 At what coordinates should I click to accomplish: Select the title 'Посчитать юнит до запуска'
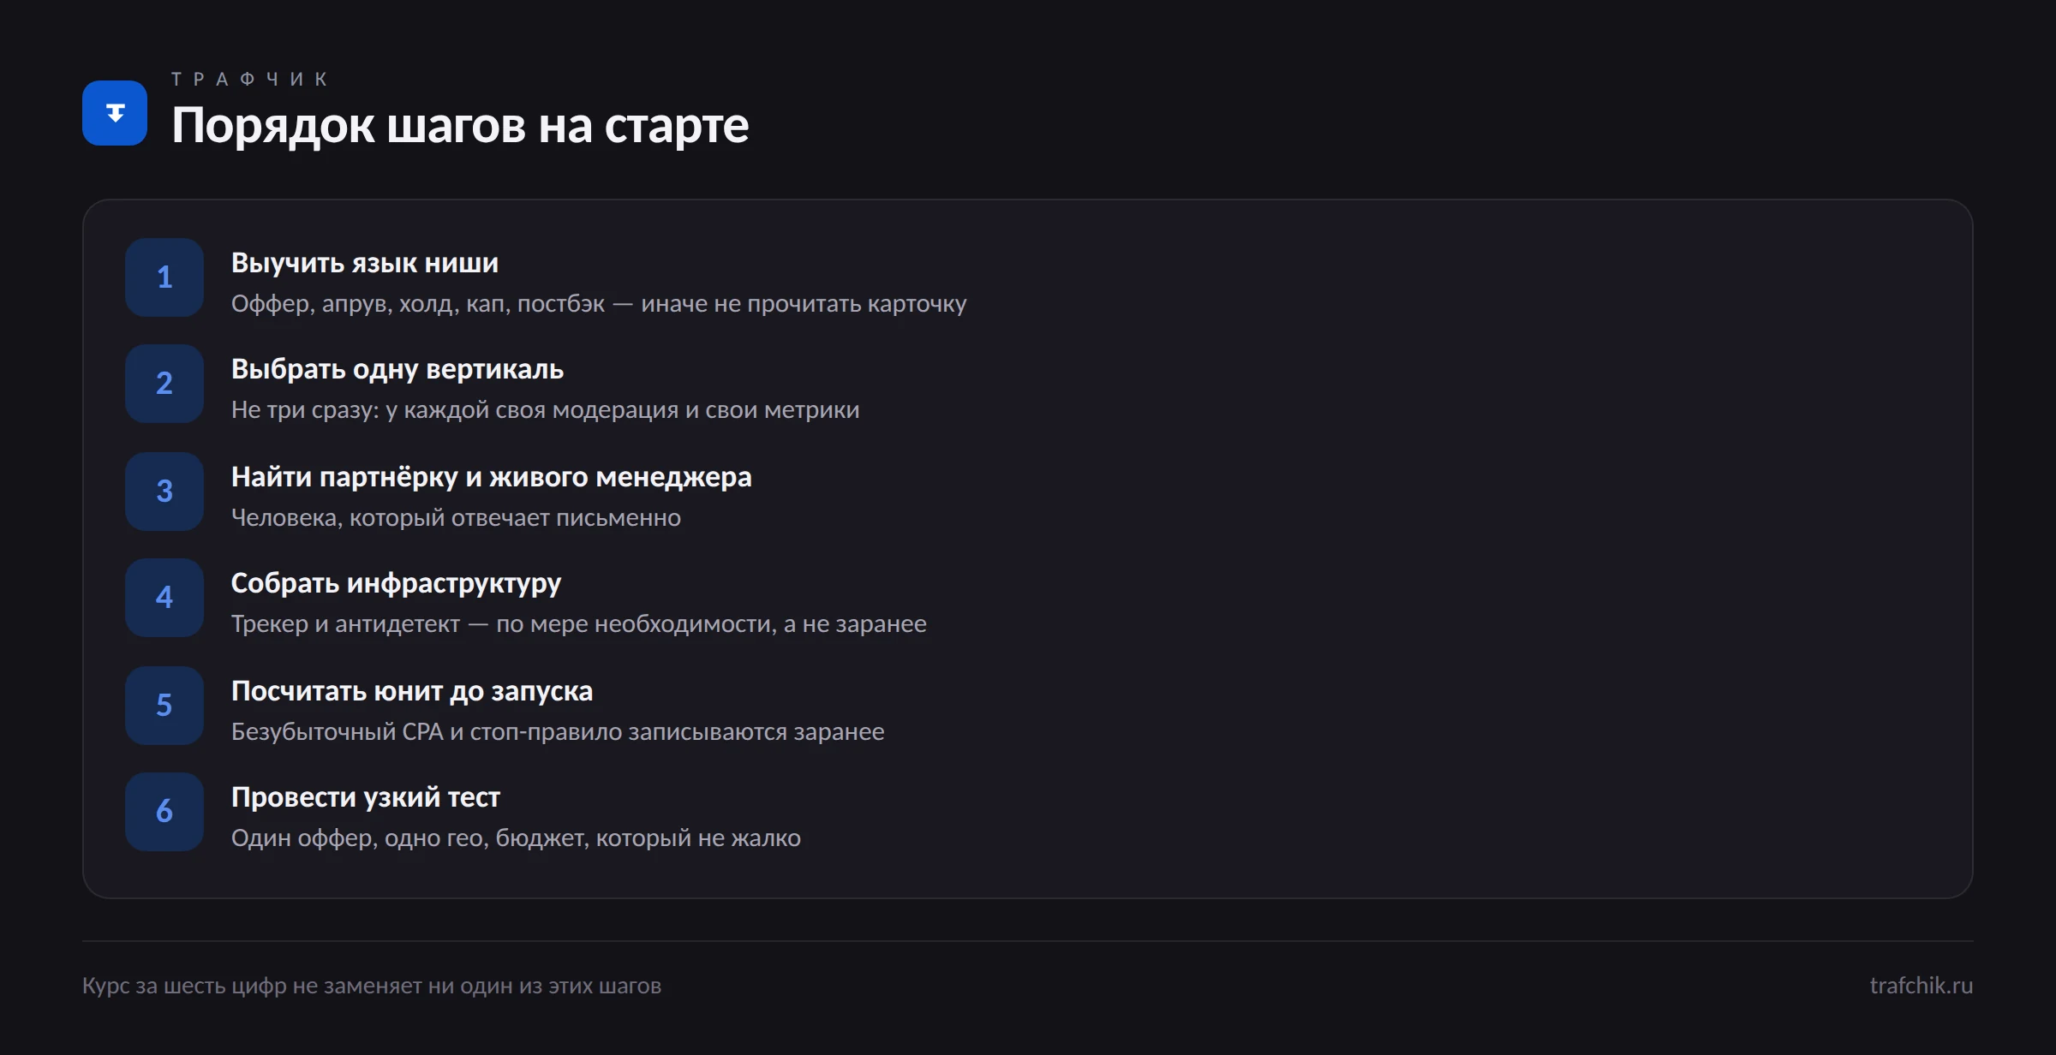click(x=412, y=691)
